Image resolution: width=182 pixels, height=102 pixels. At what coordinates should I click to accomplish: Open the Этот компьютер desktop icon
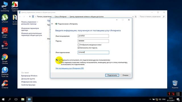(x=5, y=7)
